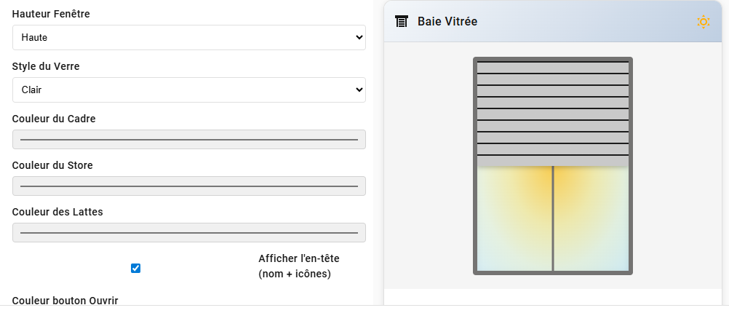729x313 pixels.
Task: Click the Hauteur Fenêtre label
Action: tap(51, 14)
